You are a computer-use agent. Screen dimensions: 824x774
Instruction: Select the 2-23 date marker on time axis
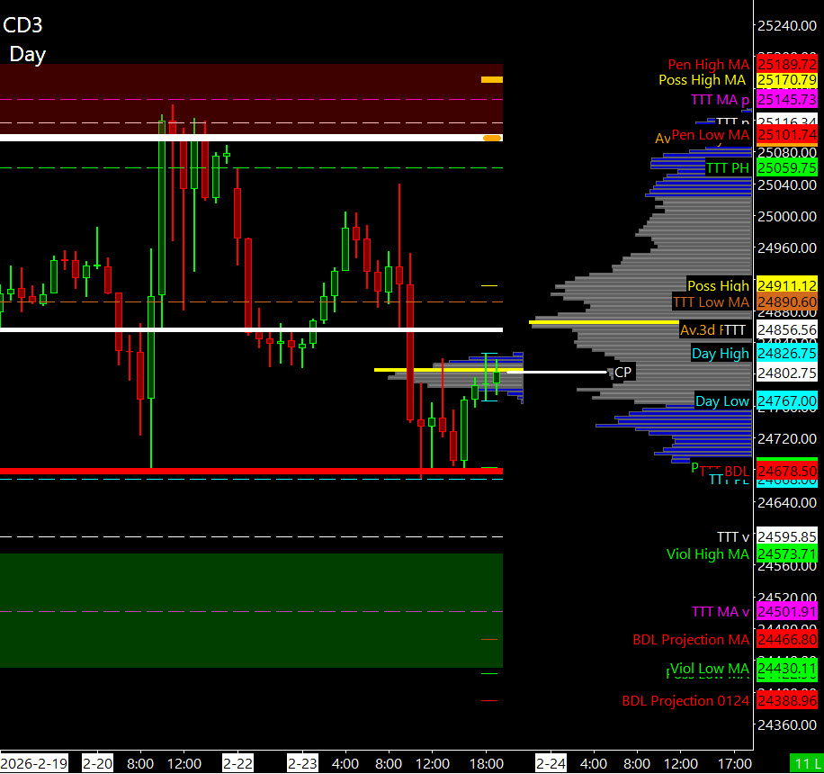301,763
